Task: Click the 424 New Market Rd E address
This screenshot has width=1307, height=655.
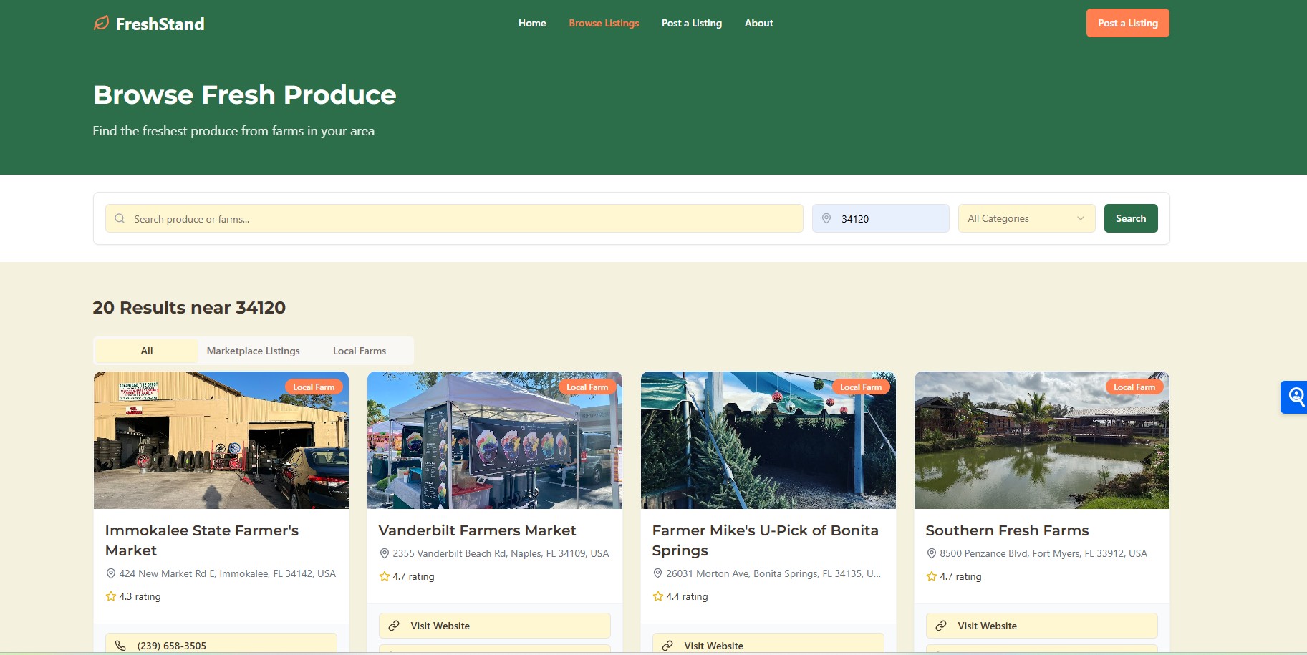Action: (x=227, y=573)
